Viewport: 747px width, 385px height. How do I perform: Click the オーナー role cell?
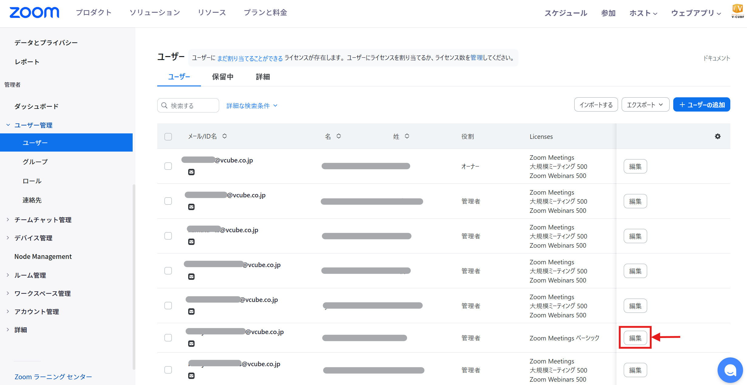(x=470, y=166)
